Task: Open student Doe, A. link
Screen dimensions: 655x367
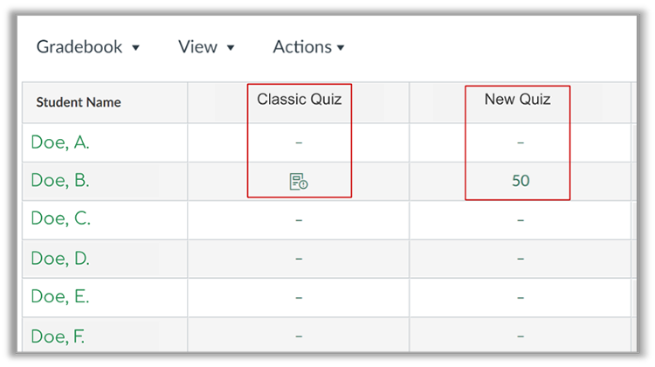Action: [60, 142]
